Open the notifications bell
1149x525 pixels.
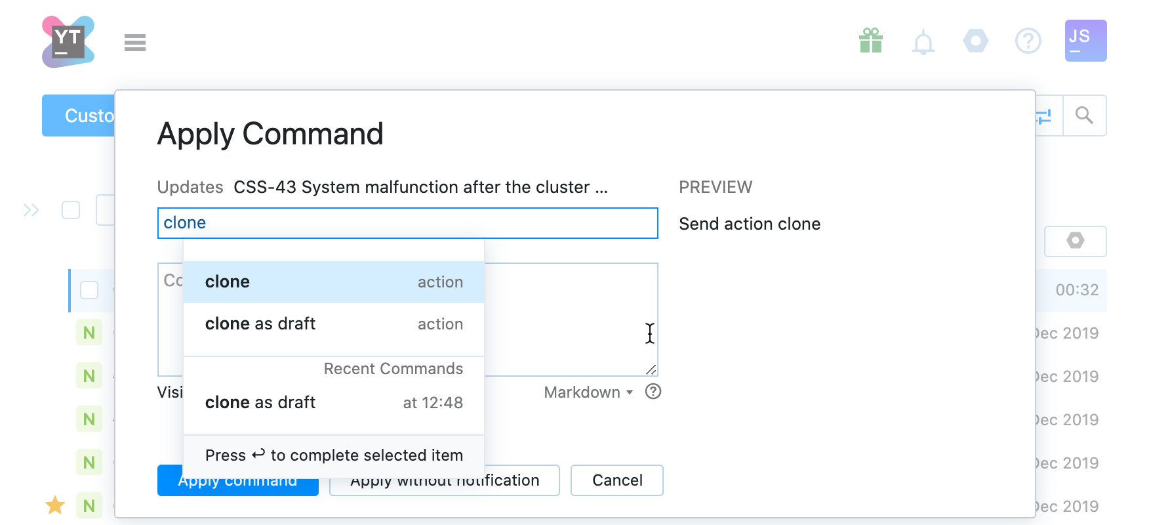click(923, 43)
